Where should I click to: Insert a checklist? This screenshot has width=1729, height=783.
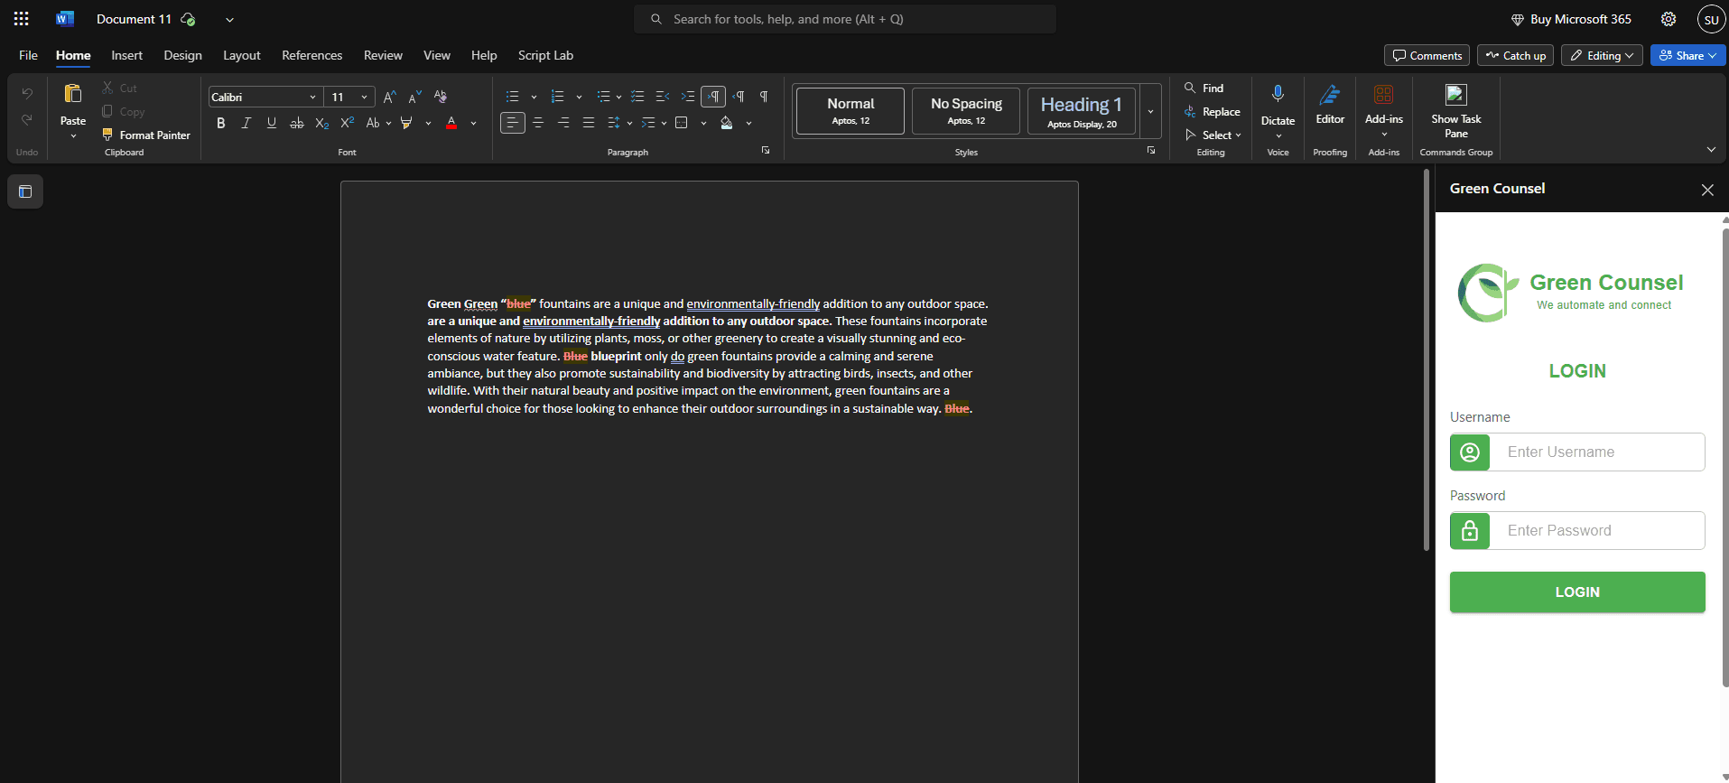[x=637, y=97]
